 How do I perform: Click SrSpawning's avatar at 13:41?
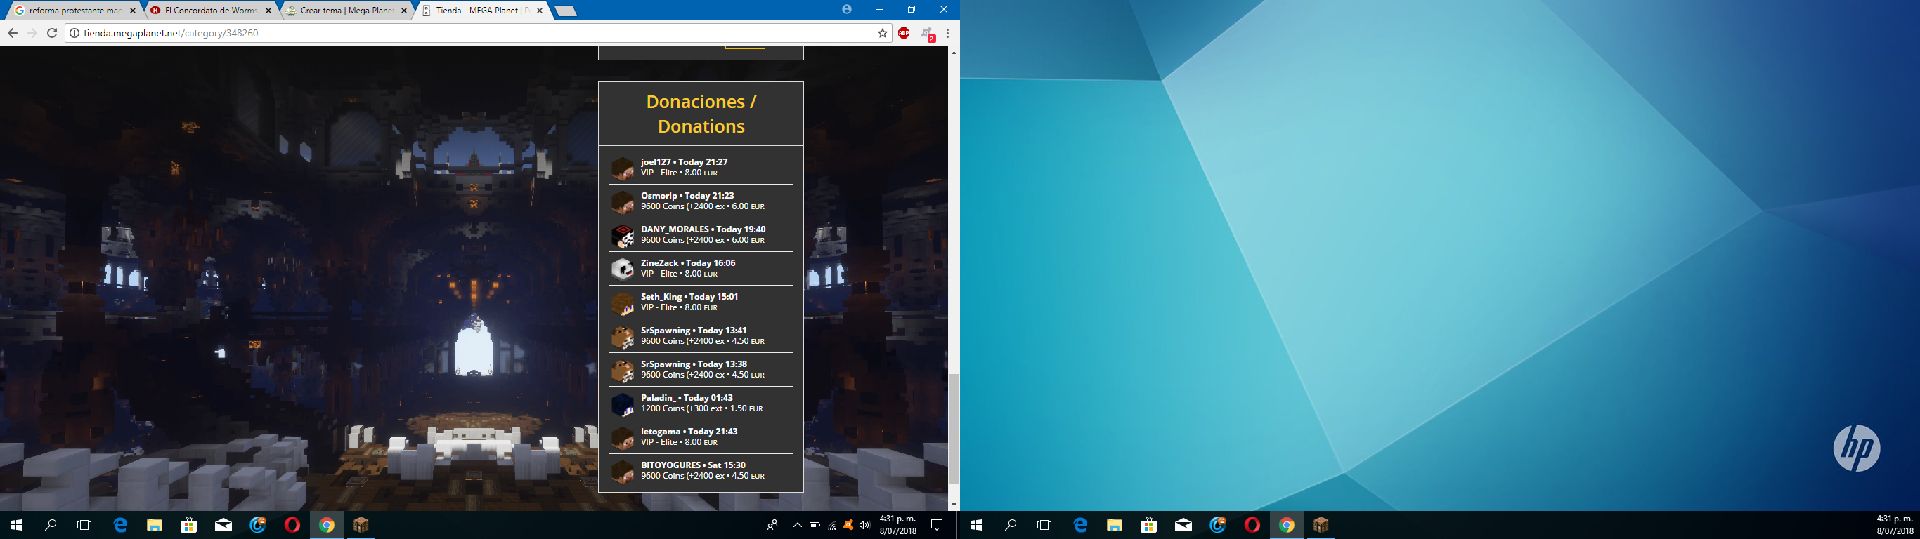pos(623,336)
